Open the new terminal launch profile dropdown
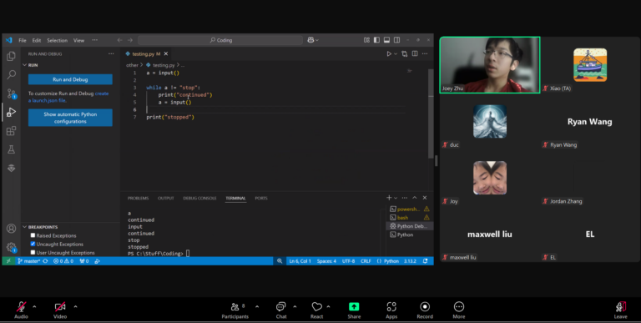This screenshot has width=641, height=323. click(x=396, y=198)
